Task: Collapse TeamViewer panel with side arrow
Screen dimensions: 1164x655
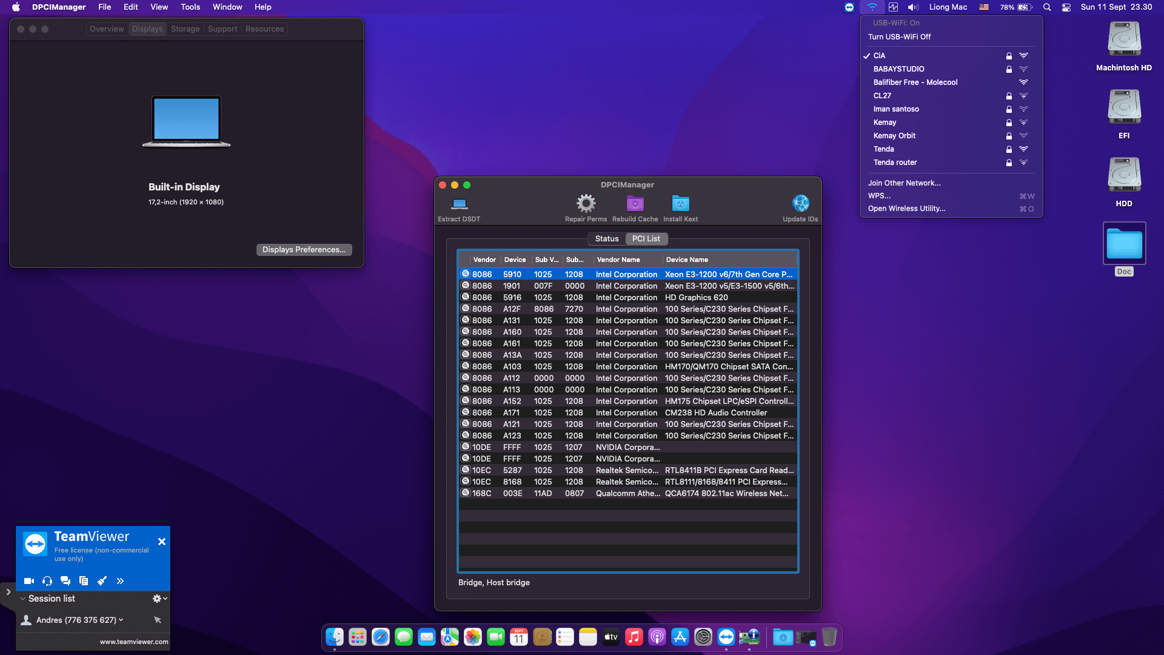Action: 8,592
